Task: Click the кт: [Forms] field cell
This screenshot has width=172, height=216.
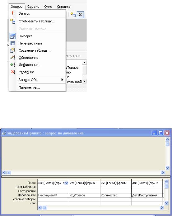Action: (x=84, y=183)
